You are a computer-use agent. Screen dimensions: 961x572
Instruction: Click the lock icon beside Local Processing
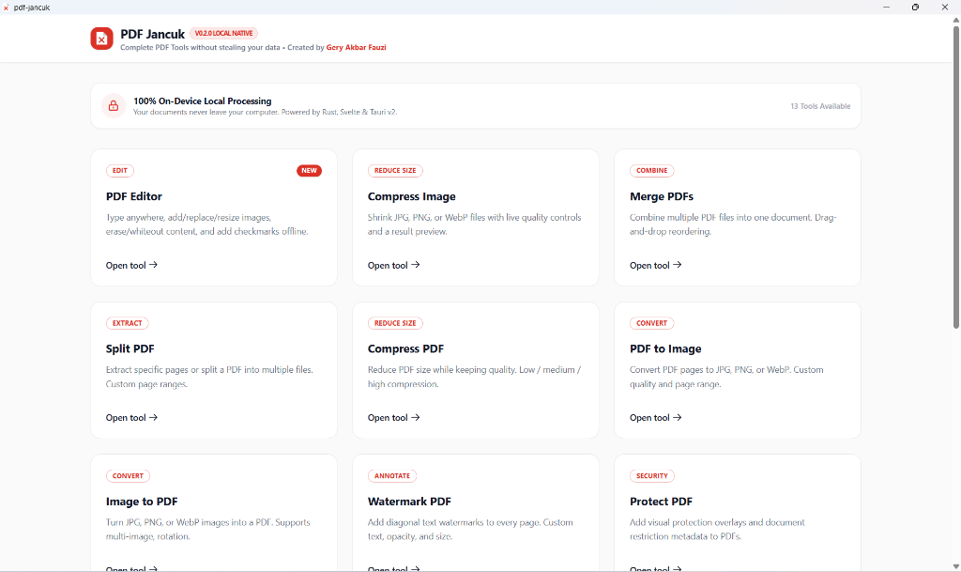(x=114, y=106)
